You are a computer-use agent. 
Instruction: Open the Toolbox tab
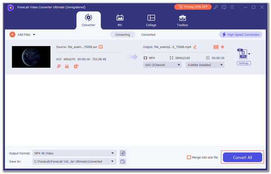tap(182, 20)
